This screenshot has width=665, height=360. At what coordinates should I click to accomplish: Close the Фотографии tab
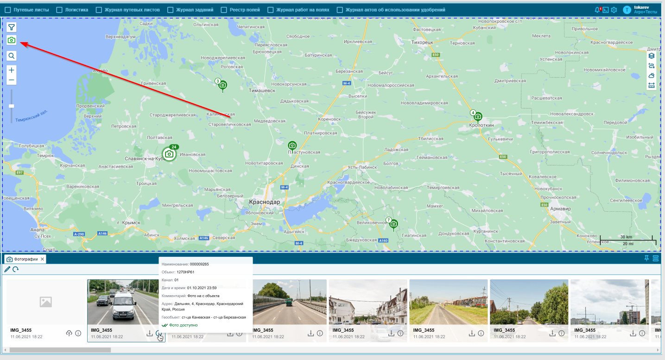coord(42,259)
